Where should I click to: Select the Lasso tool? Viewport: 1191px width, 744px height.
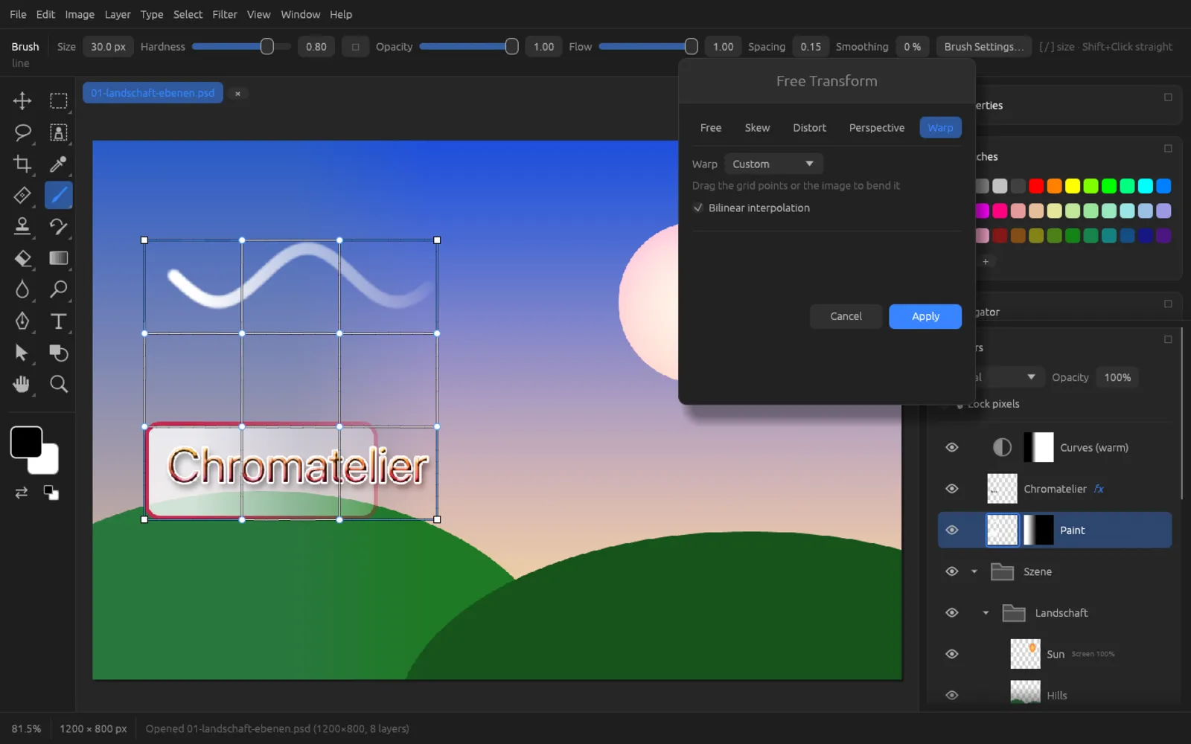point(22,132)
